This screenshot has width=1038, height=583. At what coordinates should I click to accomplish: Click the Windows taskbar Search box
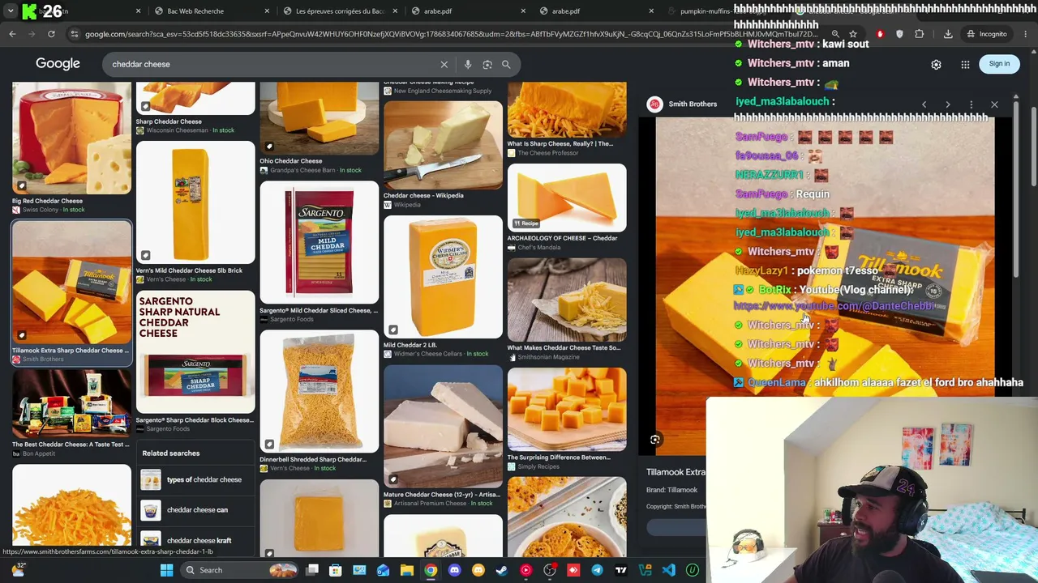click(x=239, y=570)
